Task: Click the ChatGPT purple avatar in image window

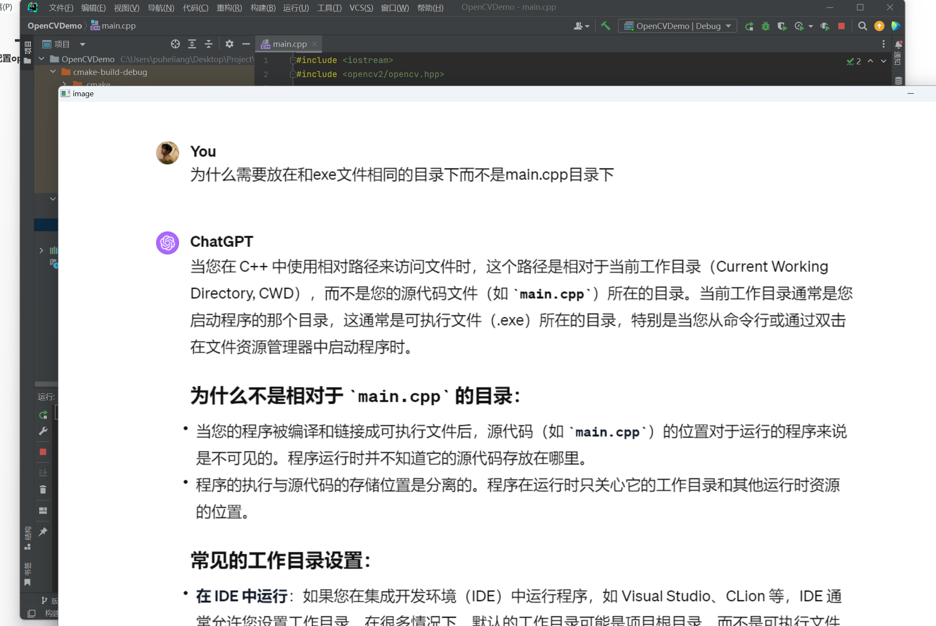Action: [x=167, y=243]
